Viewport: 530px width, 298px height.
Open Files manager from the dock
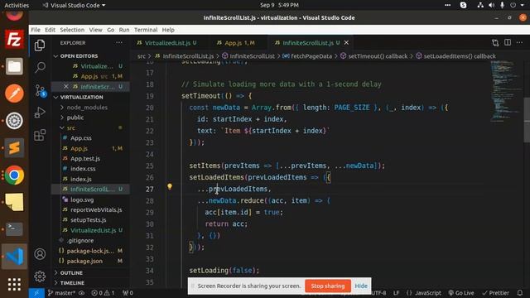point(14,66)
